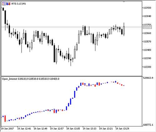Click the 113570 price scale label
156x132 pixels.
[x=147, y=42]
